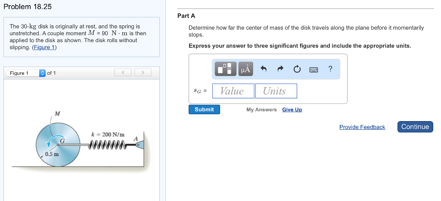
Task: Click the Value answer field
Action: click(x=233, y=91)
